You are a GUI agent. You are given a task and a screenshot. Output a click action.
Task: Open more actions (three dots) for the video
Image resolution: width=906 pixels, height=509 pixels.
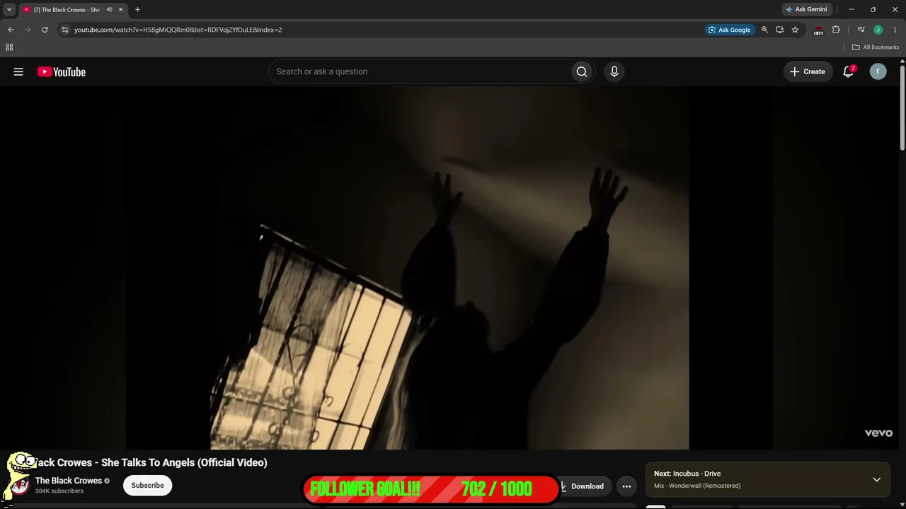(626, 486)
